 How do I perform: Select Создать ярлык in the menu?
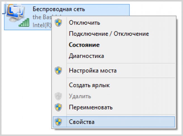pos(114,85)
